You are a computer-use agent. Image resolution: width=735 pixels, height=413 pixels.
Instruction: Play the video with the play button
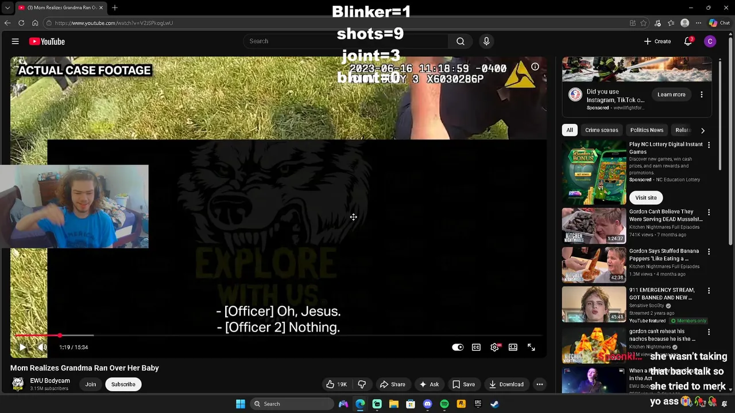[x=22, y=347]
